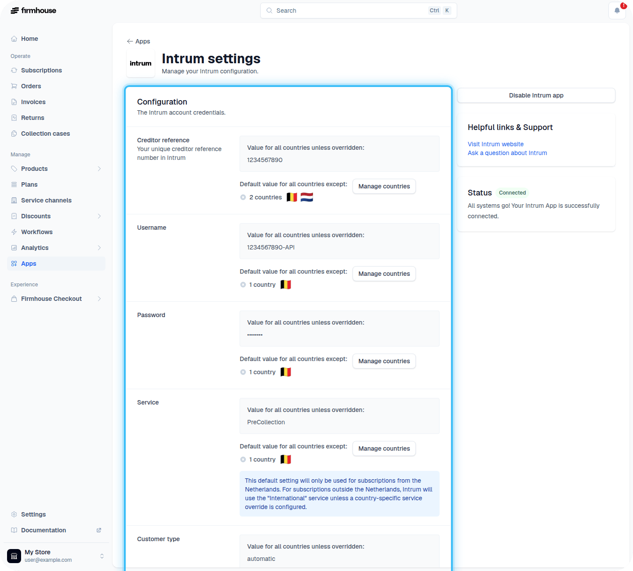Click the Settings gear icon
The width and height of the screenshot is (633, 571).
coord(14,514)
